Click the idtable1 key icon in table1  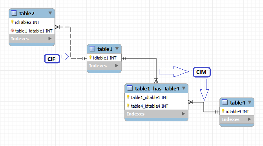tap(90, 58)
